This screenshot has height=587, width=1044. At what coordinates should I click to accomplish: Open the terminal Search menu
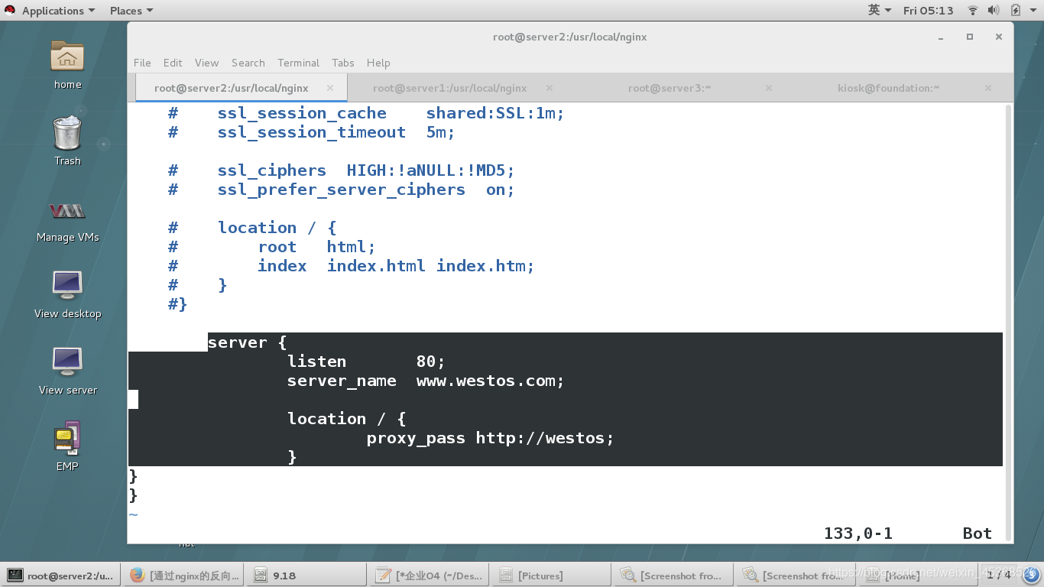(x=248, y=63)
